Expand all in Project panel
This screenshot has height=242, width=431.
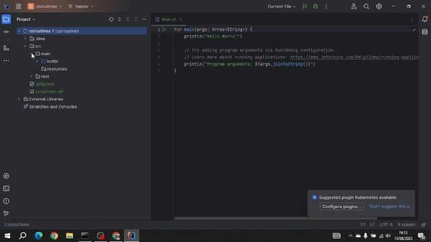point(120,19)
